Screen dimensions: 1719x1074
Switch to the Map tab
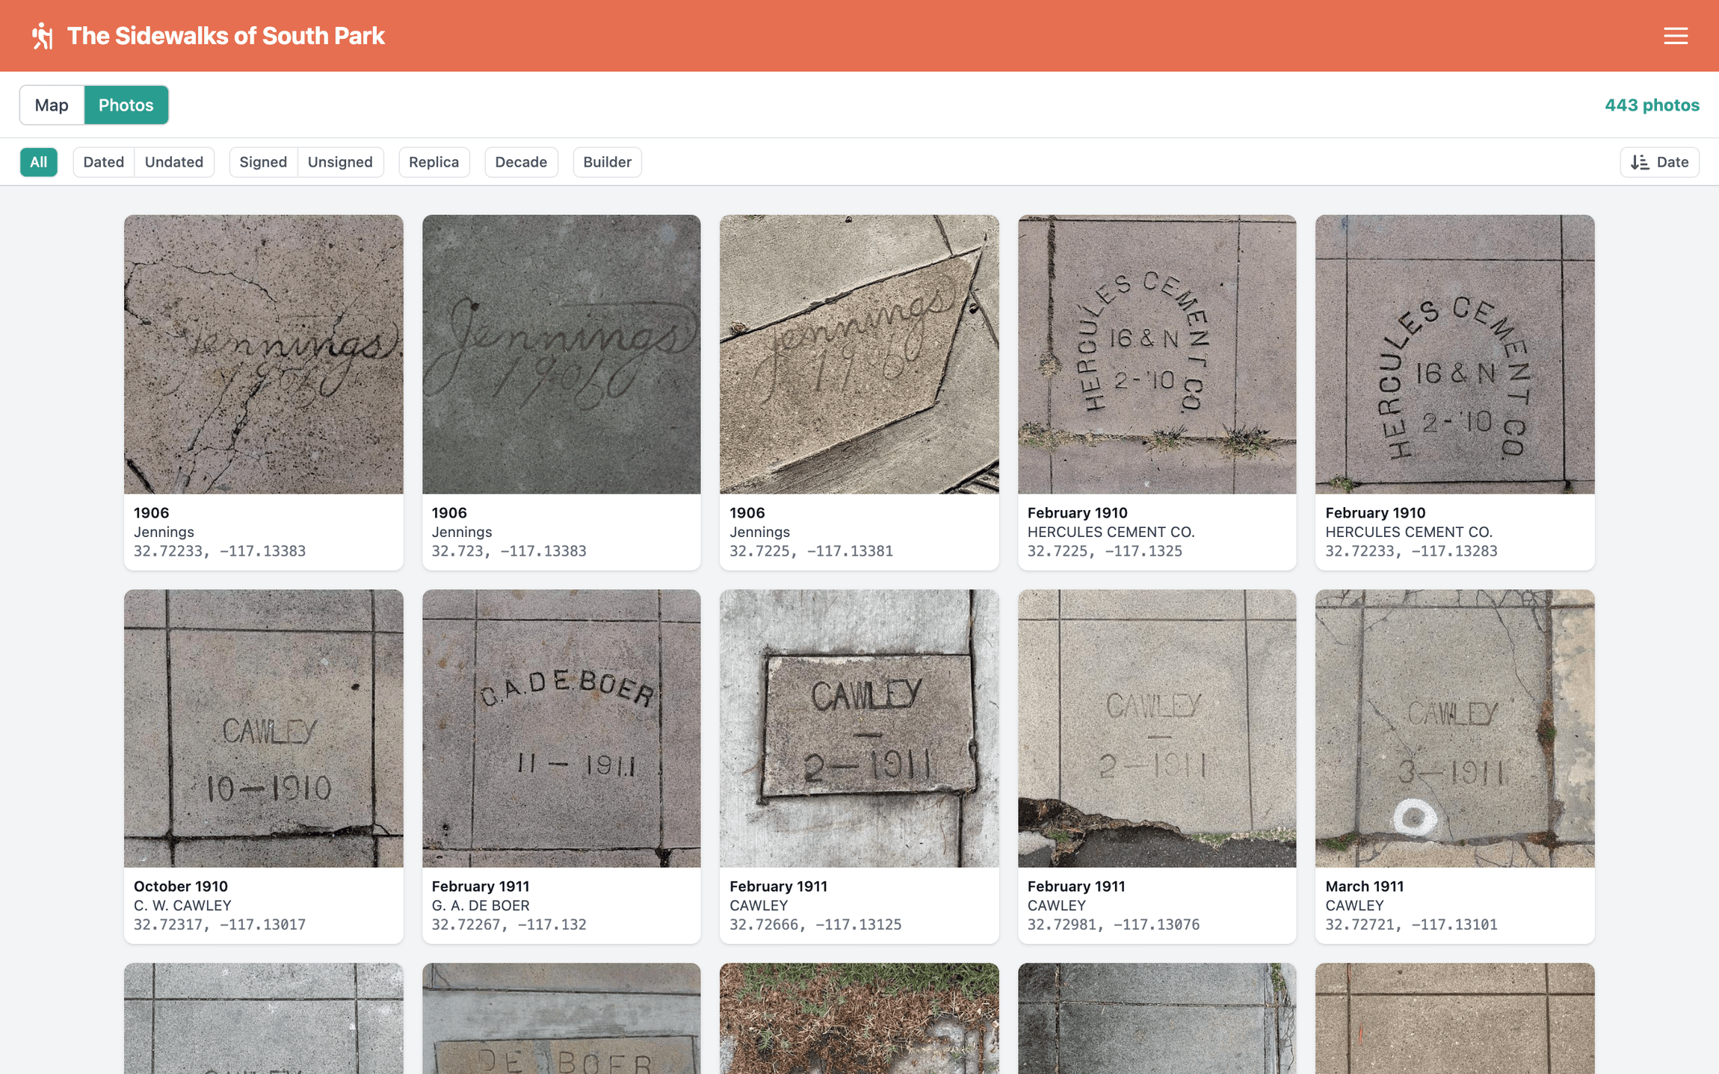(x=52, y=105)
